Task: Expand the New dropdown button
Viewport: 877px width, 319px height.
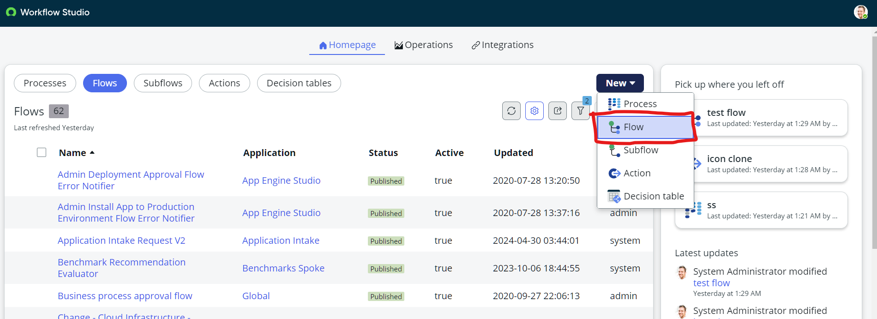Action: pos(620,83)
